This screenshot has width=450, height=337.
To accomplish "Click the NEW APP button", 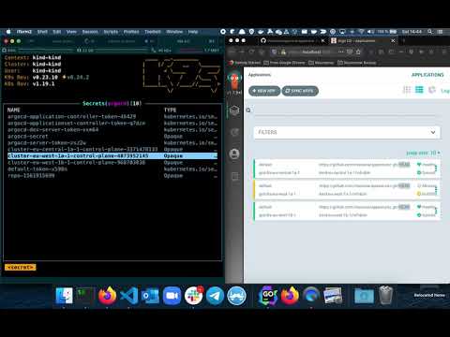I will (x=264, y=91).
